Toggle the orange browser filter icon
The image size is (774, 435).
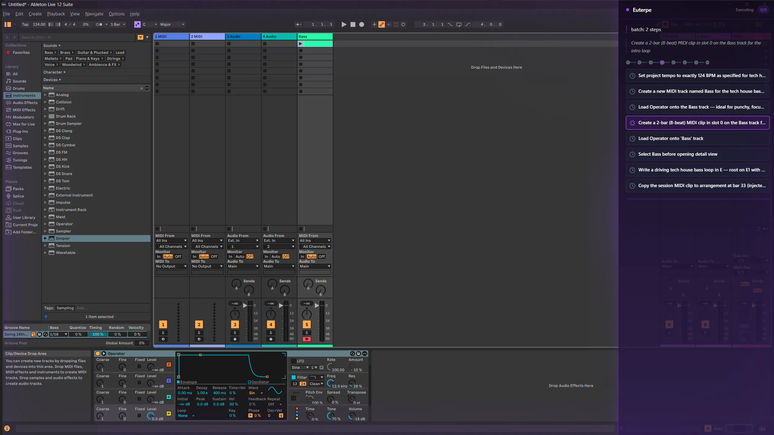point(140,37)
